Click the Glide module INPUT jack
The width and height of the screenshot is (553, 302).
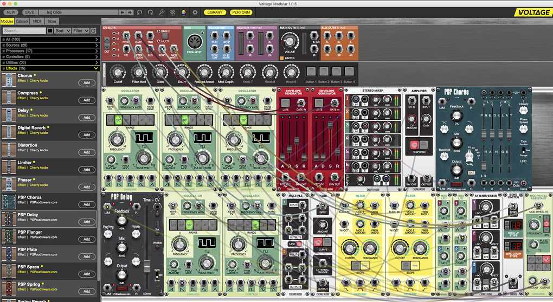click(323, 207)
